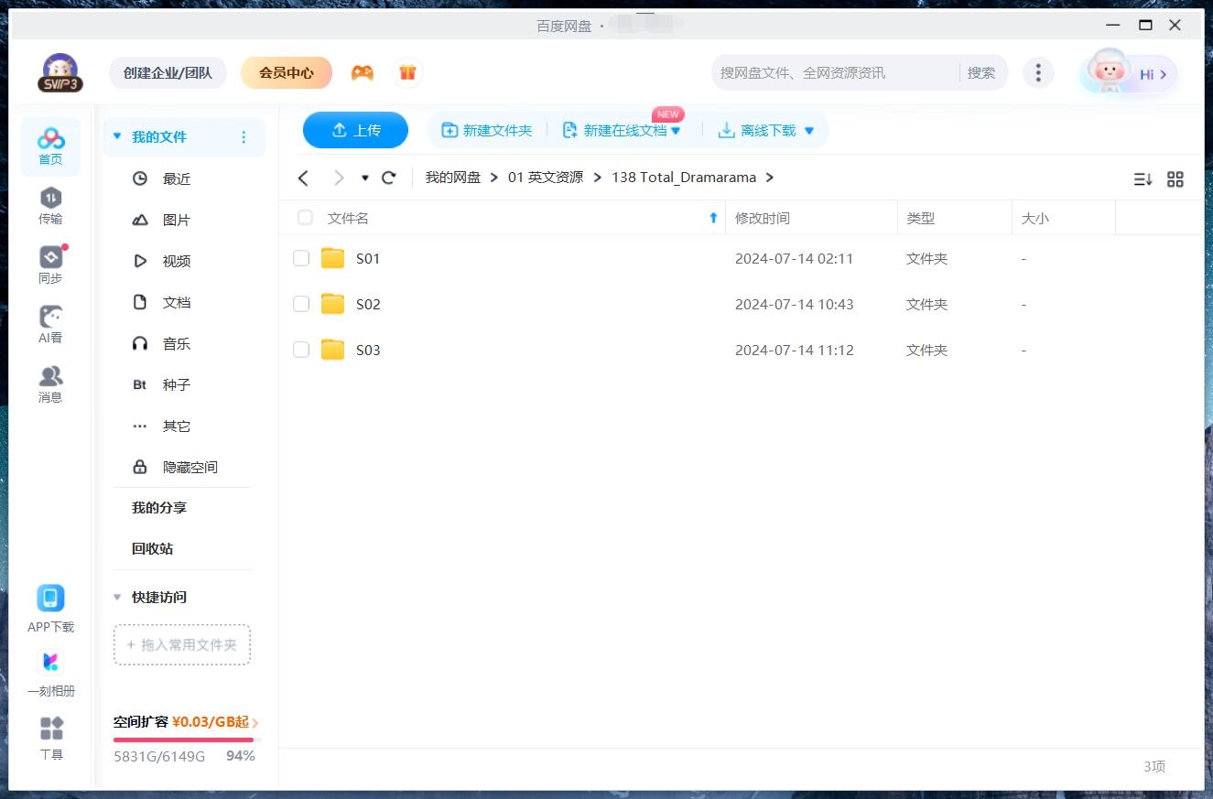Check the S03 folder checkbox
This screenshot has width=1213, height=799.
click(301, 350)
